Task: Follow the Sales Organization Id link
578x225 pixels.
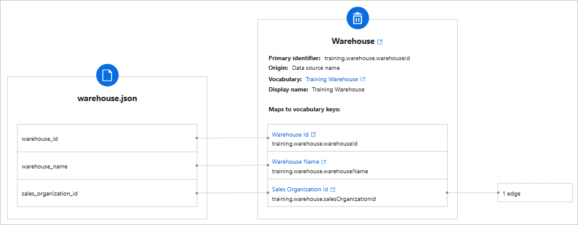Action: pos(300,190)
